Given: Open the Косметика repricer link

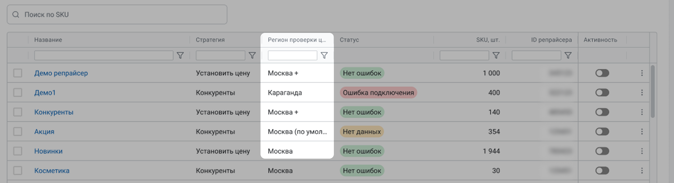Looking at the screenshot, I should 52,171.
